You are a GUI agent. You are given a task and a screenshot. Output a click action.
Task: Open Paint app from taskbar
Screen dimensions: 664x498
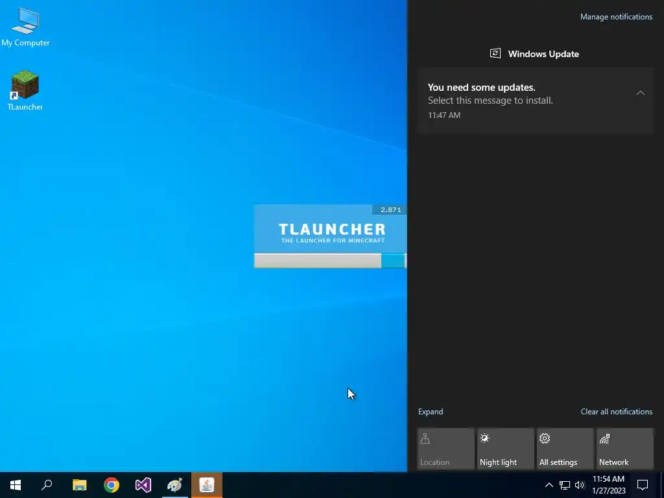pos(175,485)
